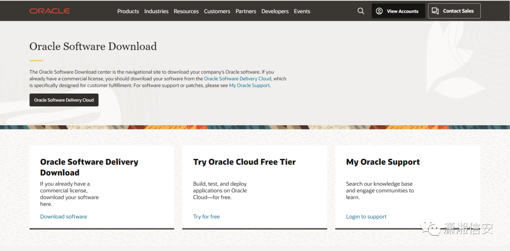
Task: Follow the My Oracle Support inline link
Action: pyautogui.click(x=249, y=86)
